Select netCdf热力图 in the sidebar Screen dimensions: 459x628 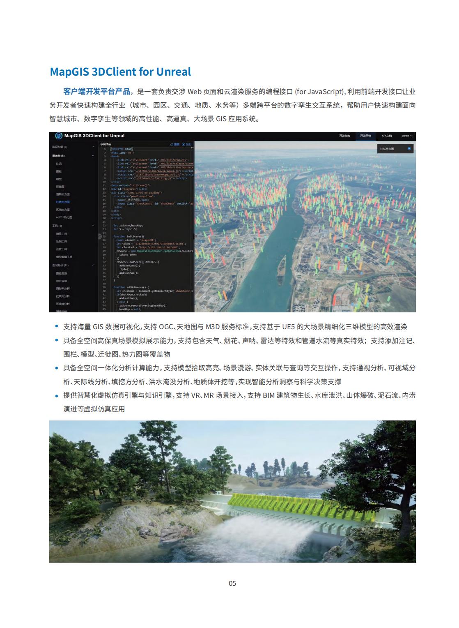pyautogui.click(x=64, y=217)
